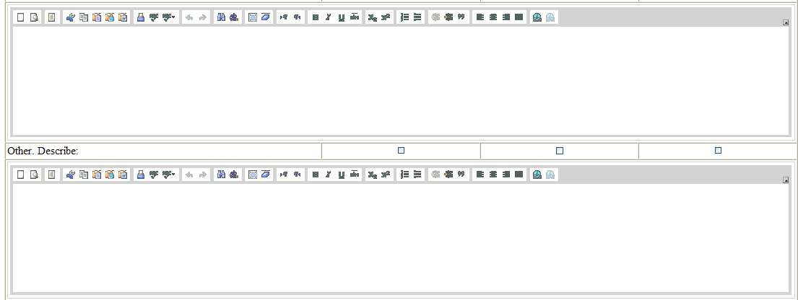Open spell-check-as-you-type dropdown in editor above Other. Describe

click(x=169, y=17)
